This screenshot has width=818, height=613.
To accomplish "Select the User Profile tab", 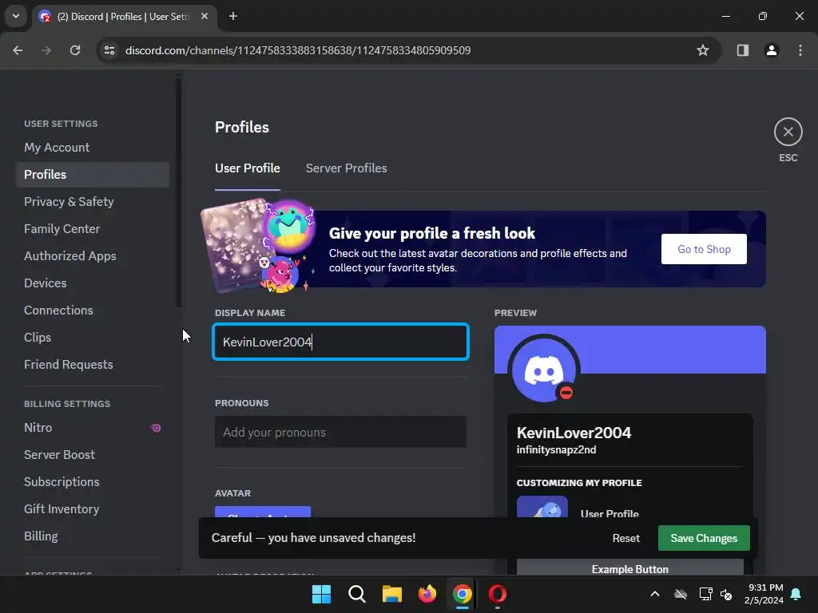I will [248, 168].
